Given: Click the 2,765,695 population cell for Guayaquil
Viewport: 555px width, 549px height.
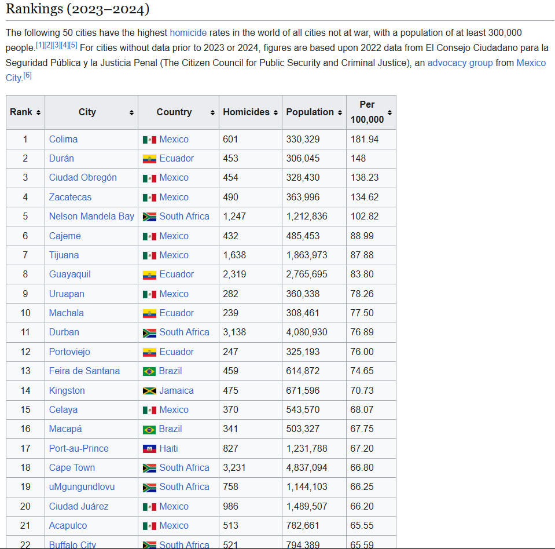Looking at the screenshot, I should [314, 274].
